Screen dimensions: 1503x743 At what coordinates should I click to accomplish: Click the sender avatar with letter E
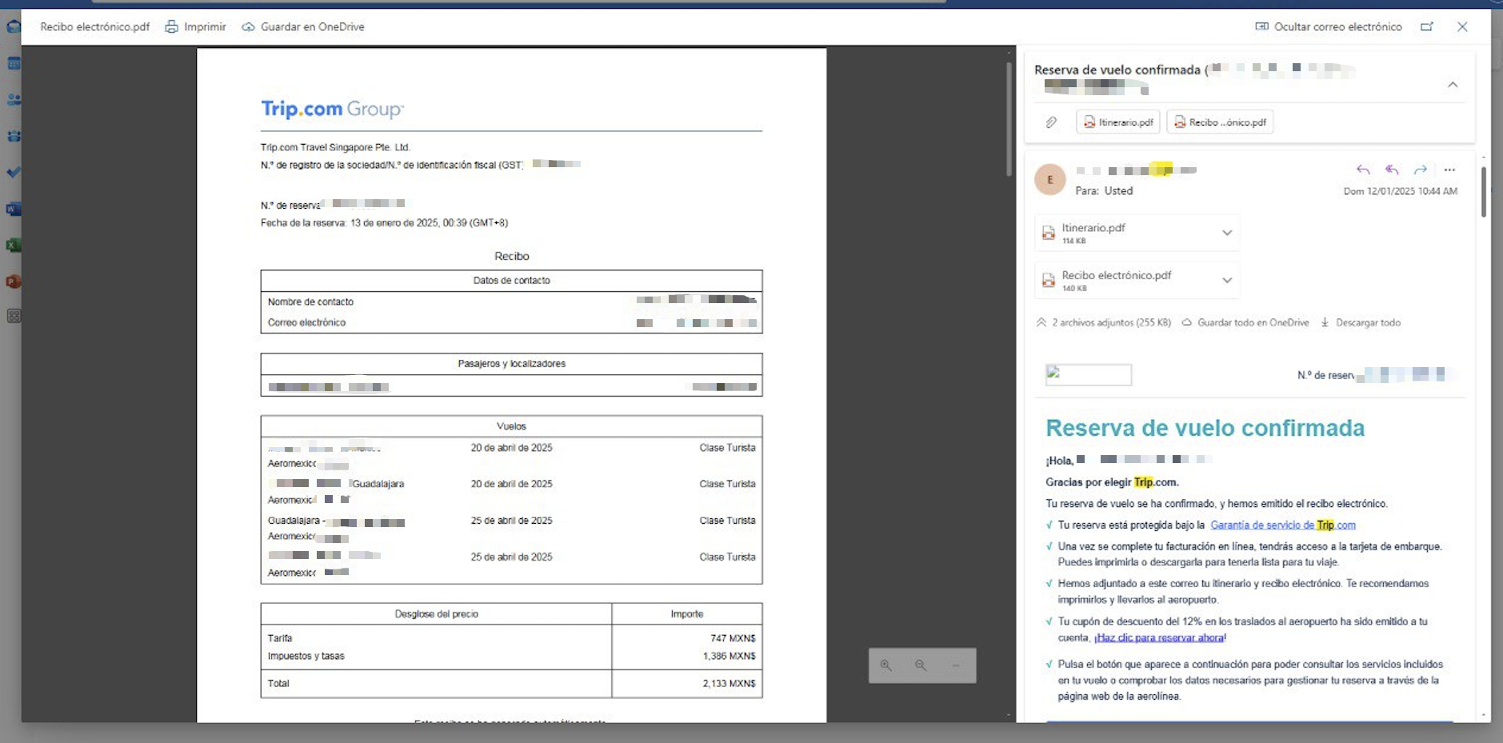tap(1050, 180)
